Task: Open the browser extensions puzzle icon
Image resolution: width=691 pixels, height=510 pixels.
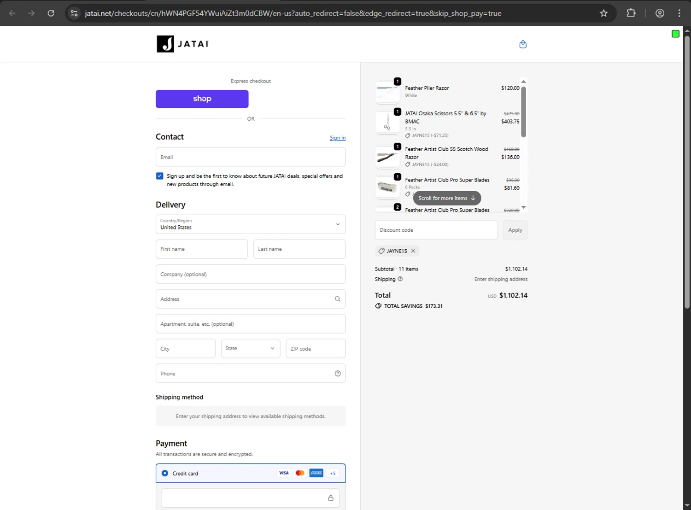Action: (631, 13)
